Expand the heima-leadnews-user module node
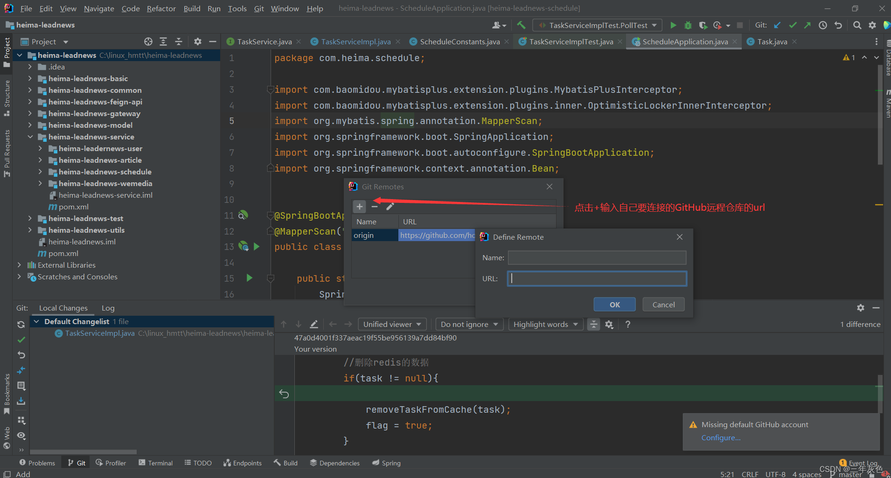This screenshot has width=891, height=478. click(x=41, y=148)
